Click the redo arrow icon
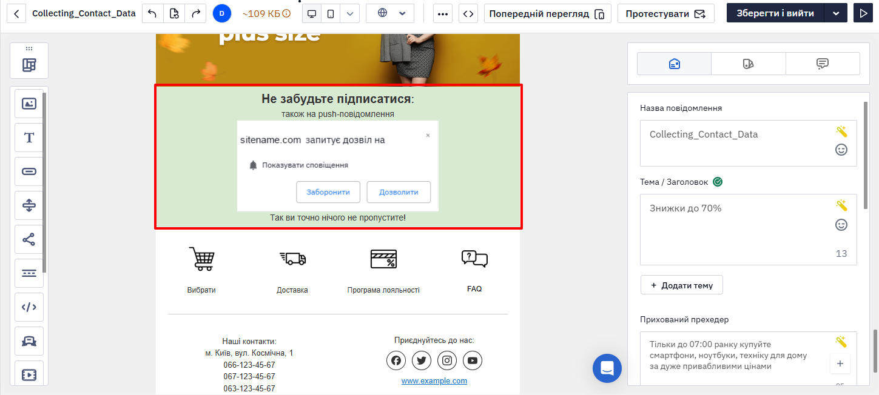This screenshot has width=879, height=395. point(195,13)
